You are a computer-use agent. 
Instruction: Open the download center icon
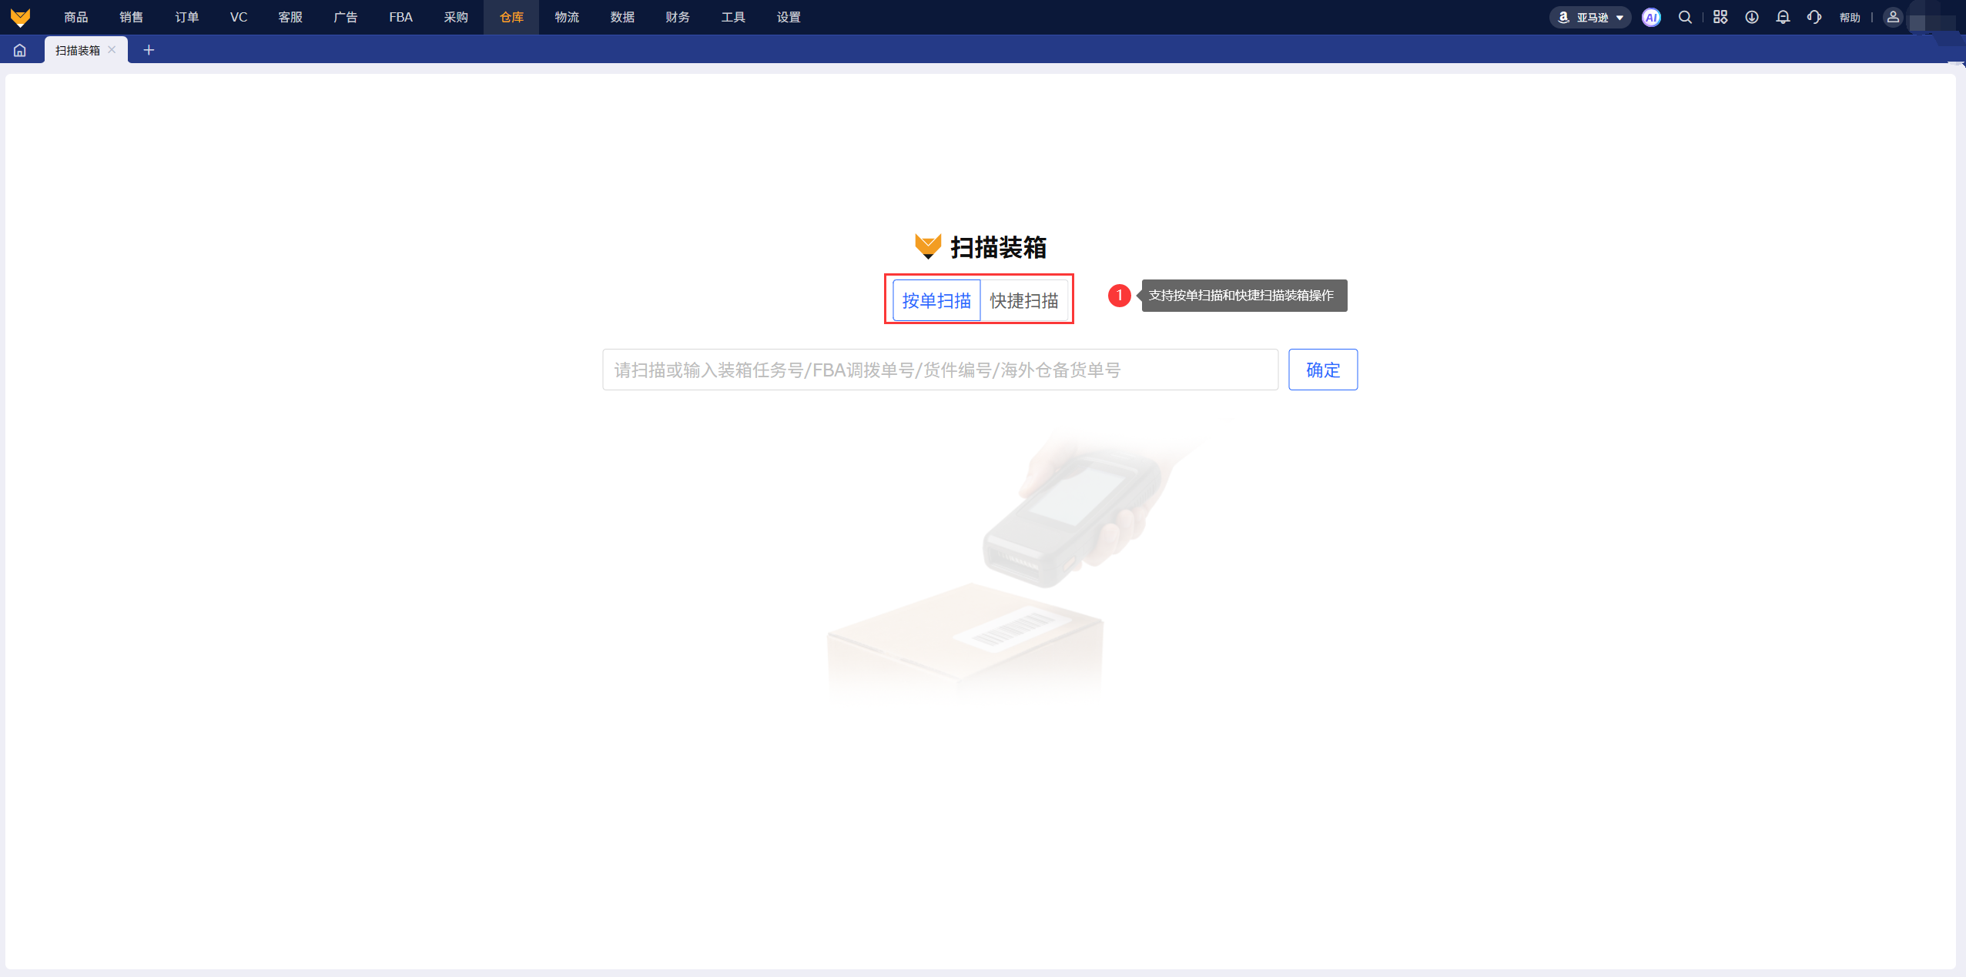(1751, 17)
